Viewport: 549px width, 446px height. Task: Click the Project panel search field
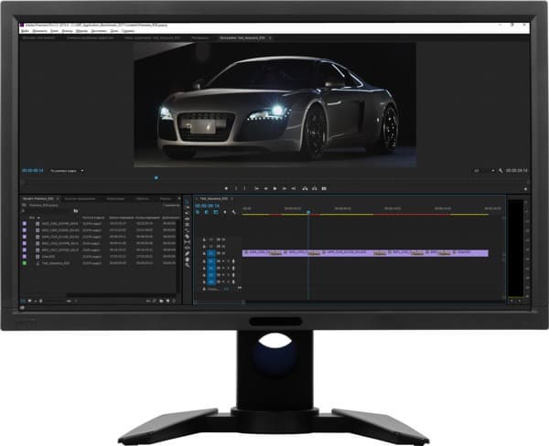(47, 211)
